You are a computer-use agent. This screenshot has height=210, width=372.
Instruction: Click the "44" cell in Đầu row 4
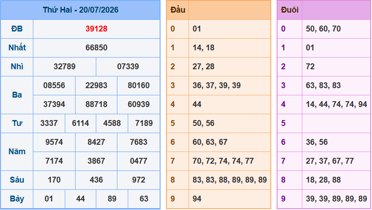coord(230,104)
